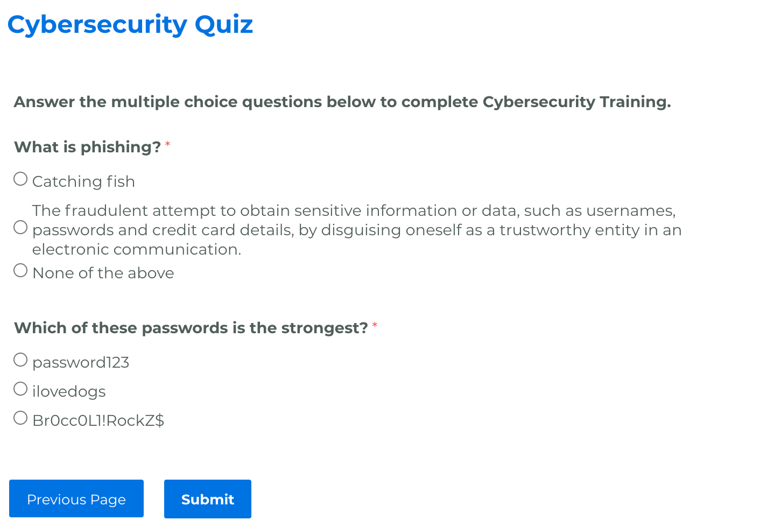Select the "None of the above" radio button
This screenshot has height=527, width=760.
point(20,270)
